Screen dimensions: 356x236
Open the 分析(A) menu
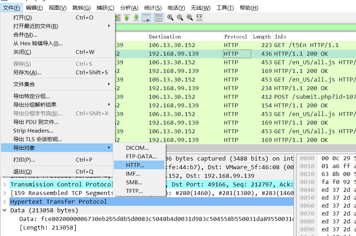click(129, 8)
